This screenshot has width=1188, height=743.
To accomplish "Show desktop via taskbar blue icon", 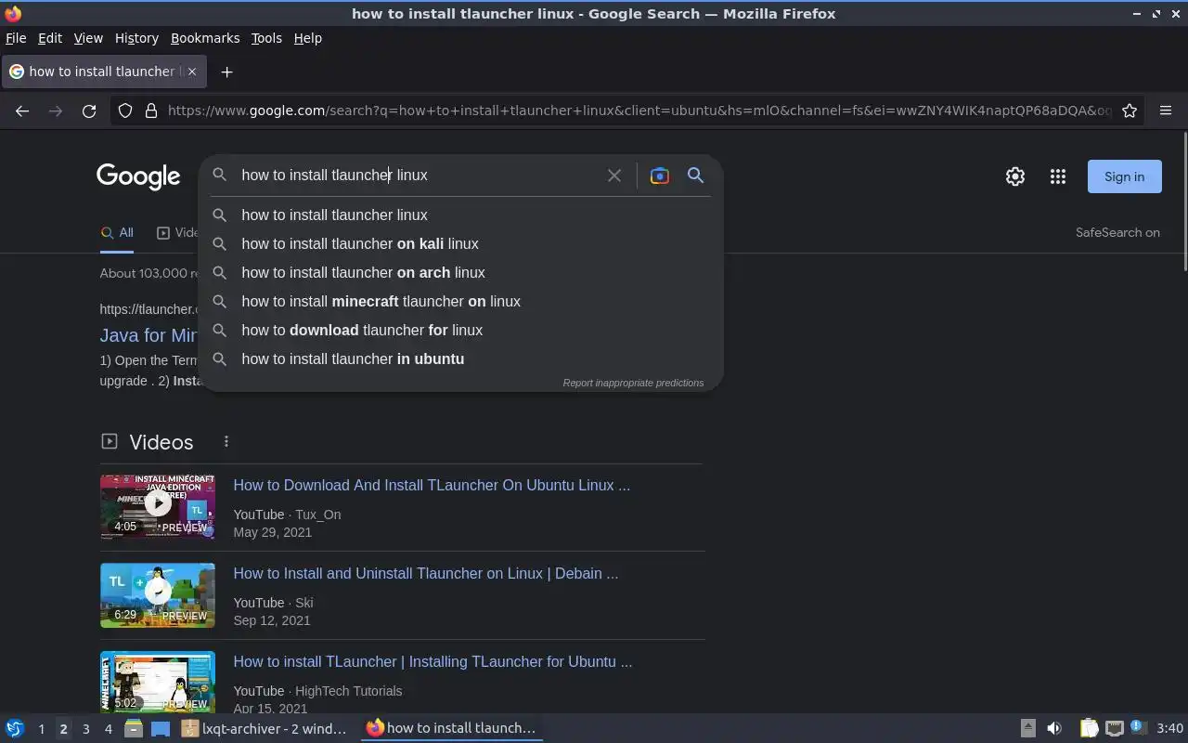I will [161, 728].
